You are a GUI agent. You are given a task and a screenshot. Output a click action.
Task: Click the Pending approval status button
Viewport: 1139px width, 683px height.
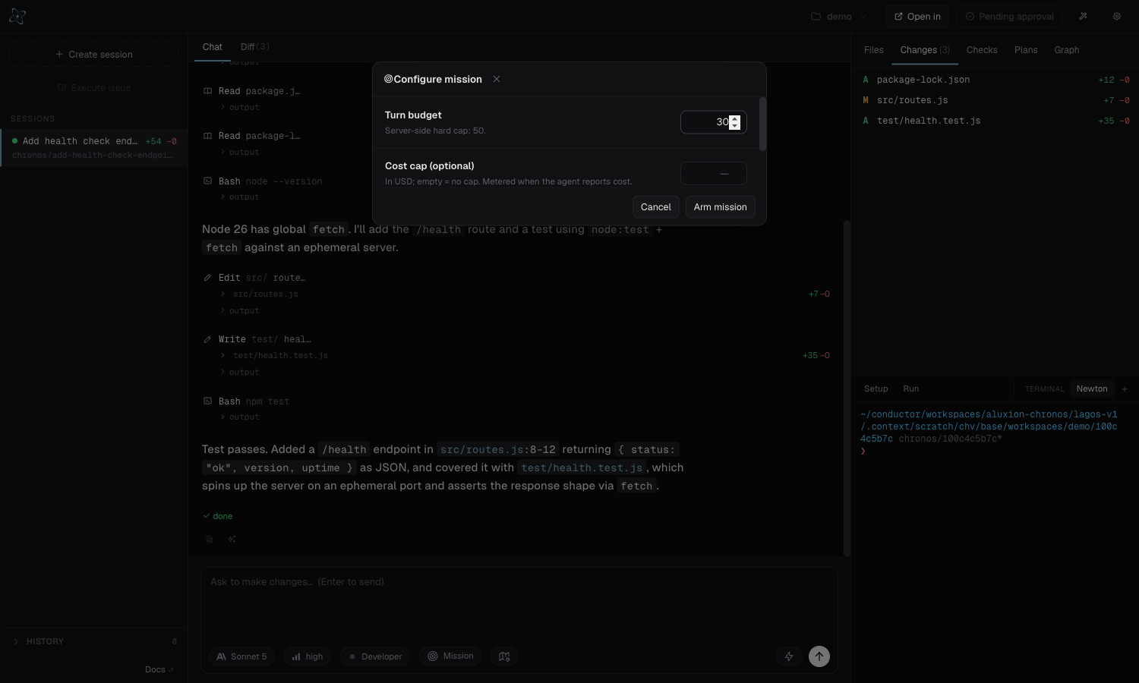[x=1009, y=16]
